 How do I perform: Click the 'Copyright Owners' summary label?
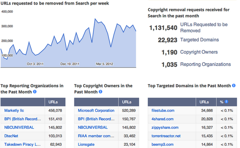199,52
